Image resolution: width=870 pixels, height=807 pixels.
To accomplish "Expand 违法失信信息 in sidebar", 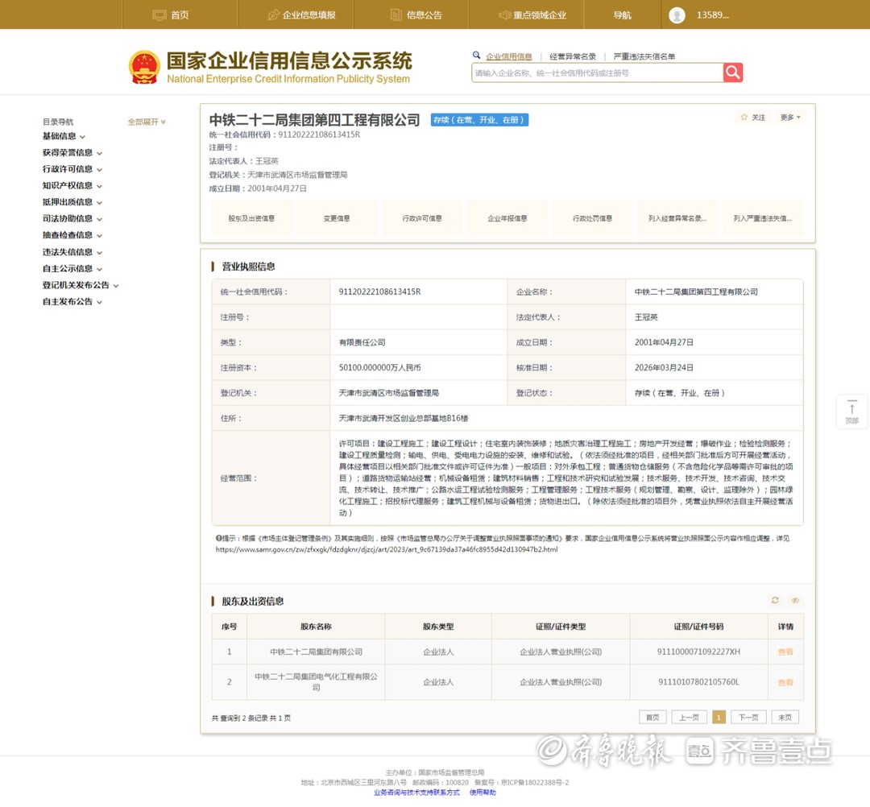I will (72, 252).
